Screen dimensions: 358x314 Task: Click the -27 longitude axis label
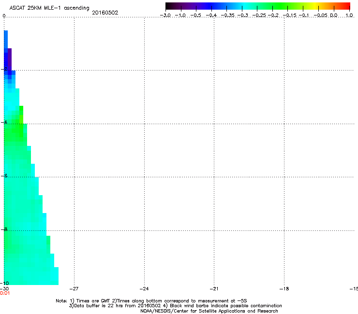[x=74, y=289]
